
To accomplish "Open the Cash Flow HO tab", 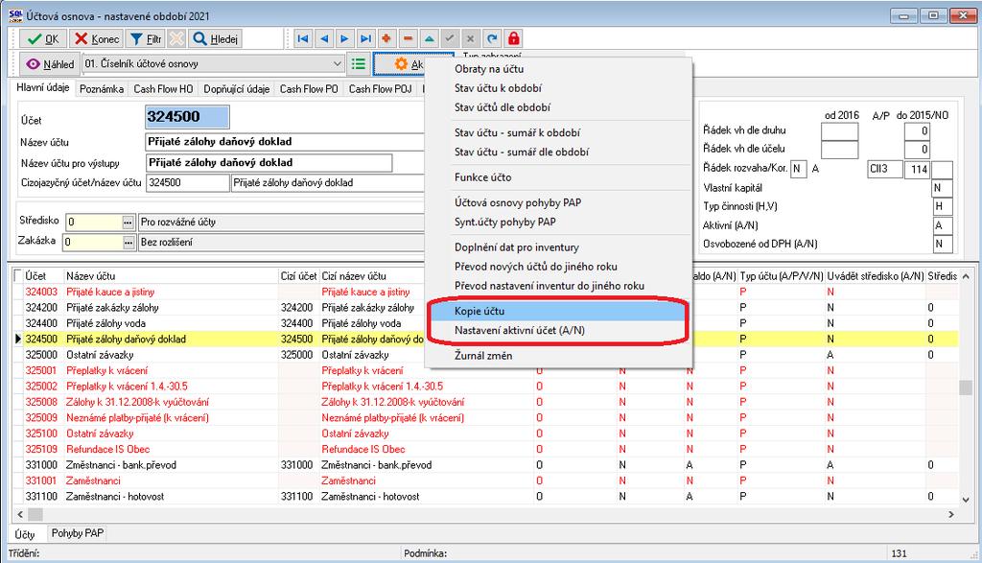I will click(163, 89).
